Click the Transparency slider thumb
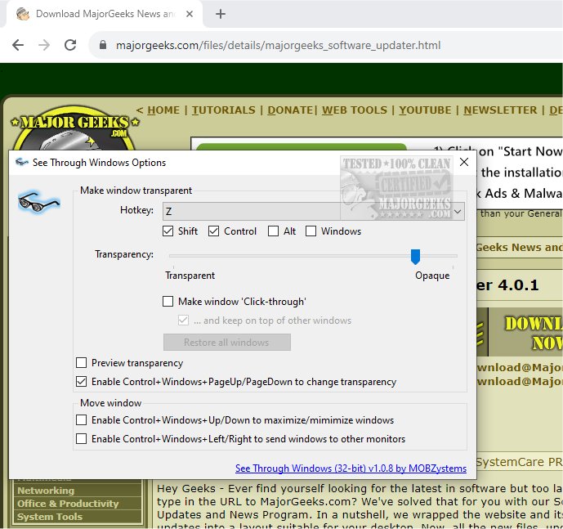Screen dimensions: 563x529 (415, 257)
